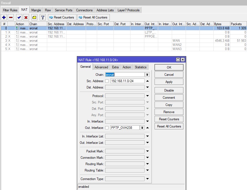Open the Address Lists tab
This screenshot has width=247, height=190.
coord(105,10)
